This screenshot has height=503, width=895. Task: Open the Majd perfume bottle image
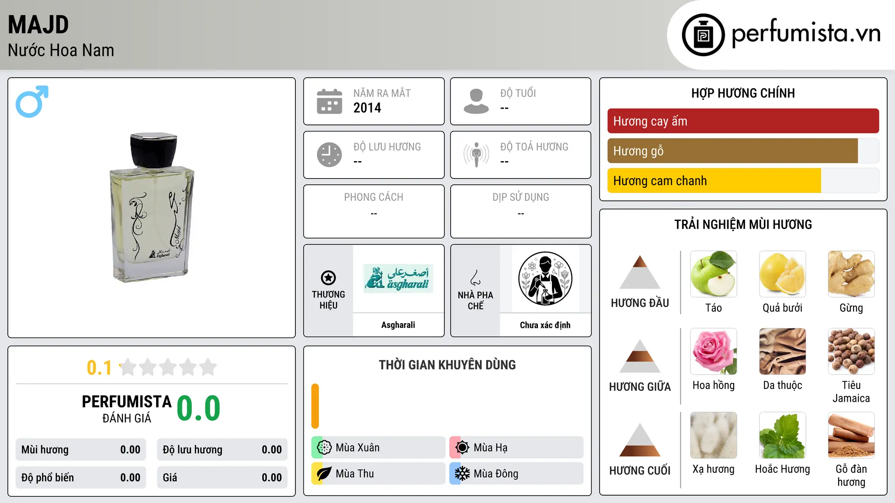[x=152, y=207]
